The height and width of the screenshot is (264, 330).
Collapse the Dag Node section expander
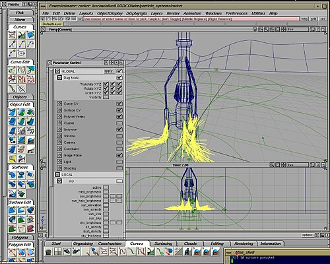tap(59, 78)
